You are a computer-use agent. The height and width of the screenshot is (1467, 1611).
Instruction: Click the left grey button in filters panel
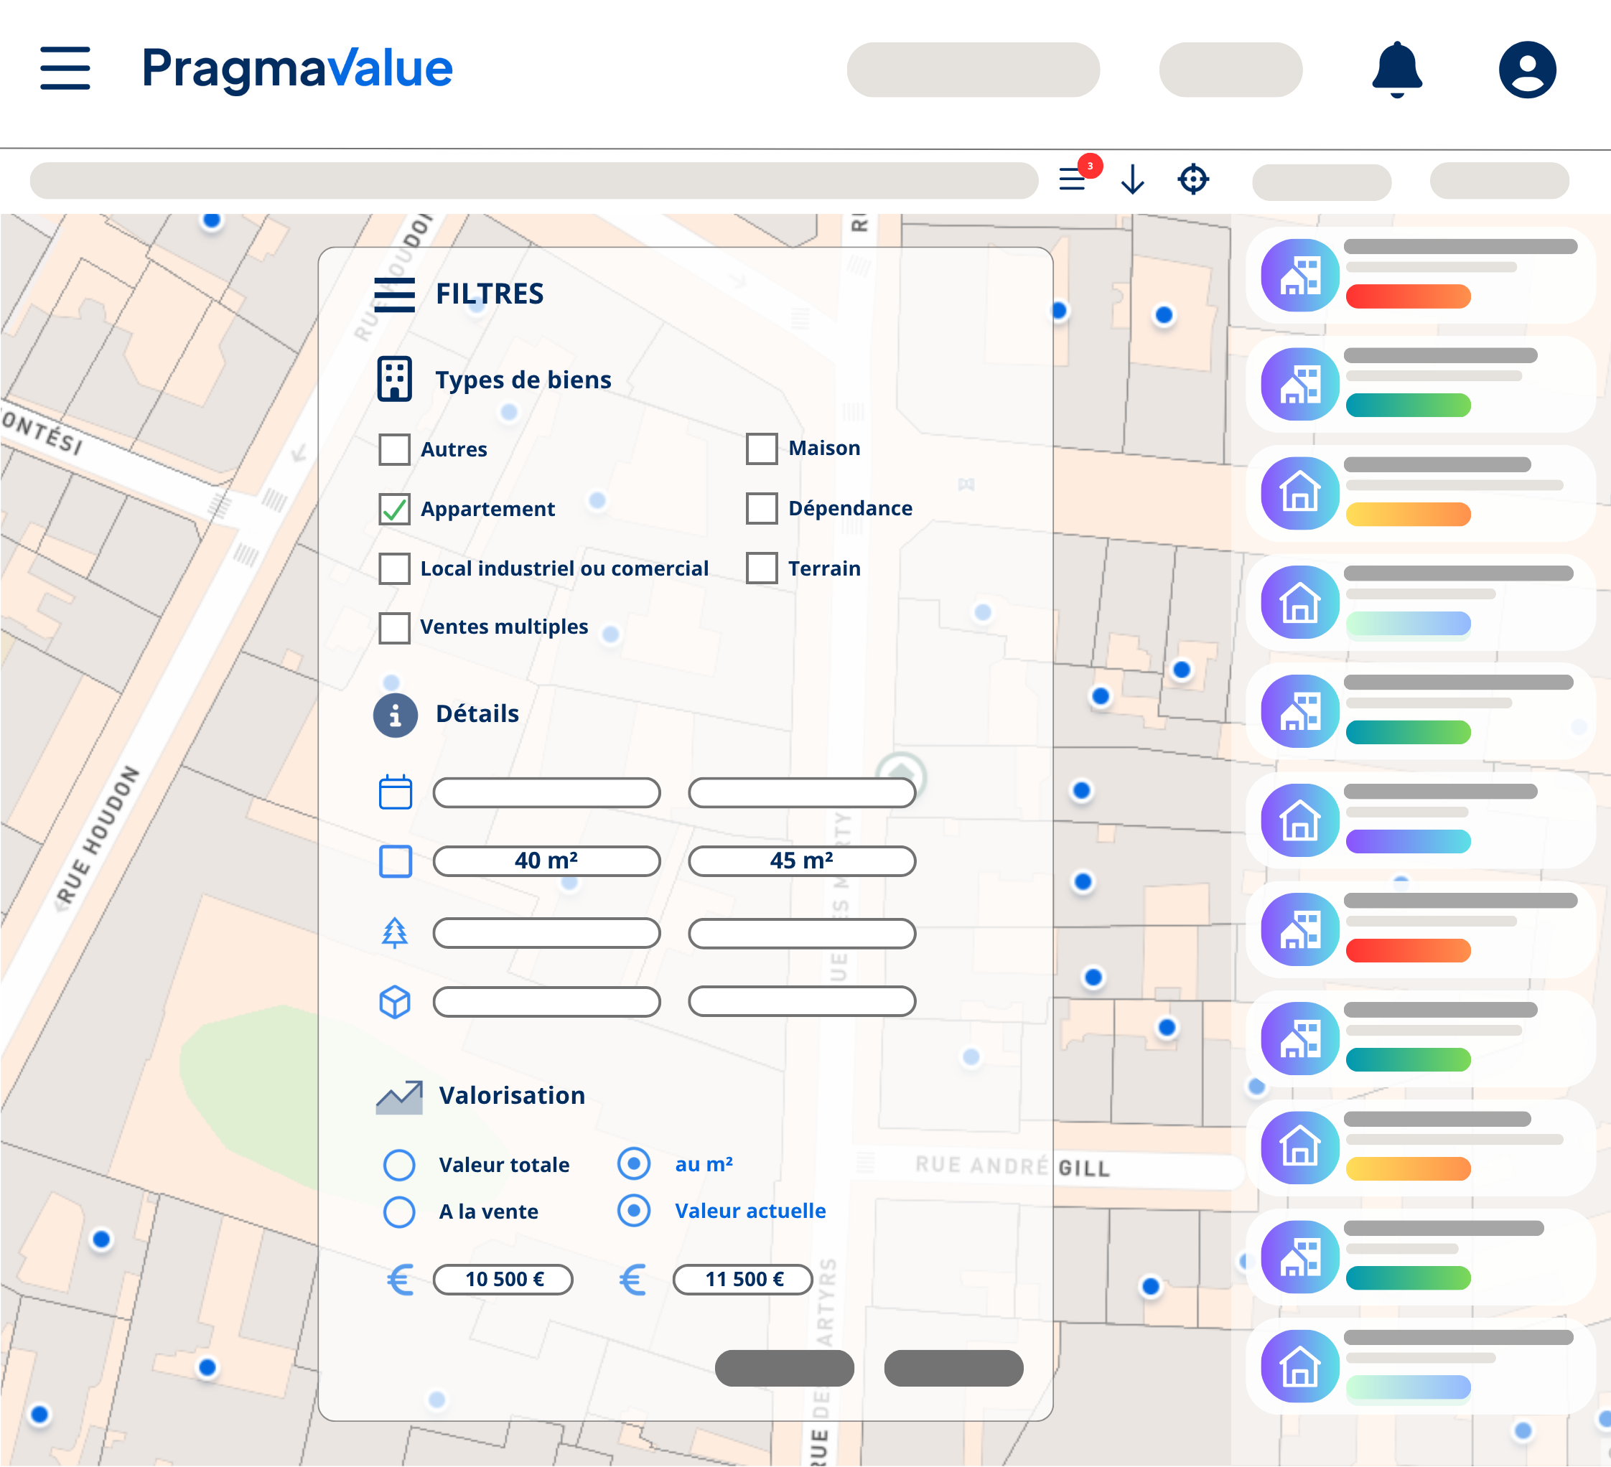coord(783,1367)
